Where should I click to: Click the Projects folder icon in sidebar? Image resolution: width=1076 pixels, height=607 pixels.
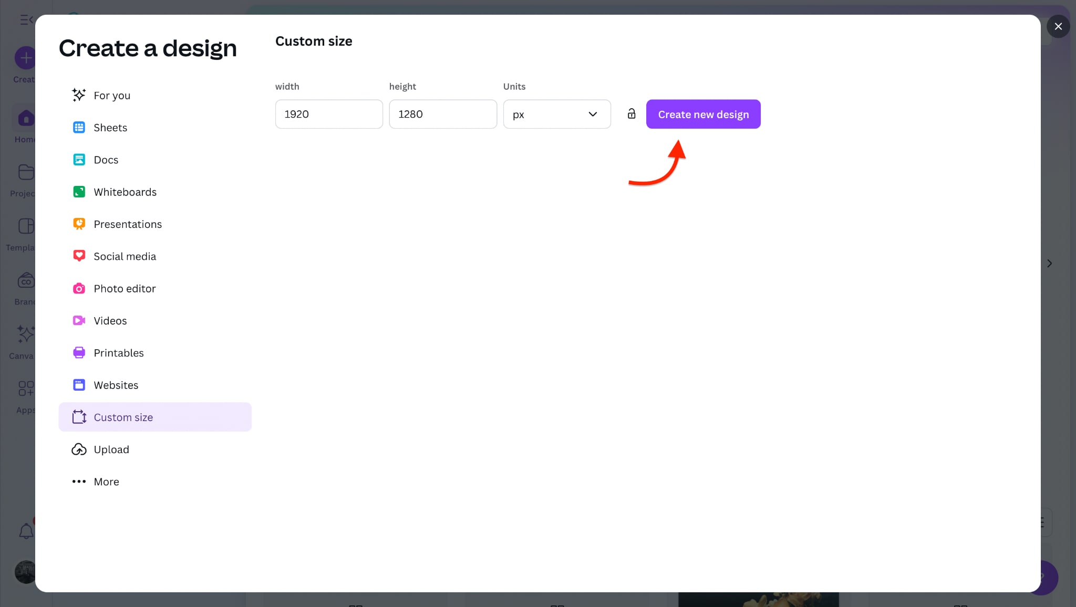point(25,172)
